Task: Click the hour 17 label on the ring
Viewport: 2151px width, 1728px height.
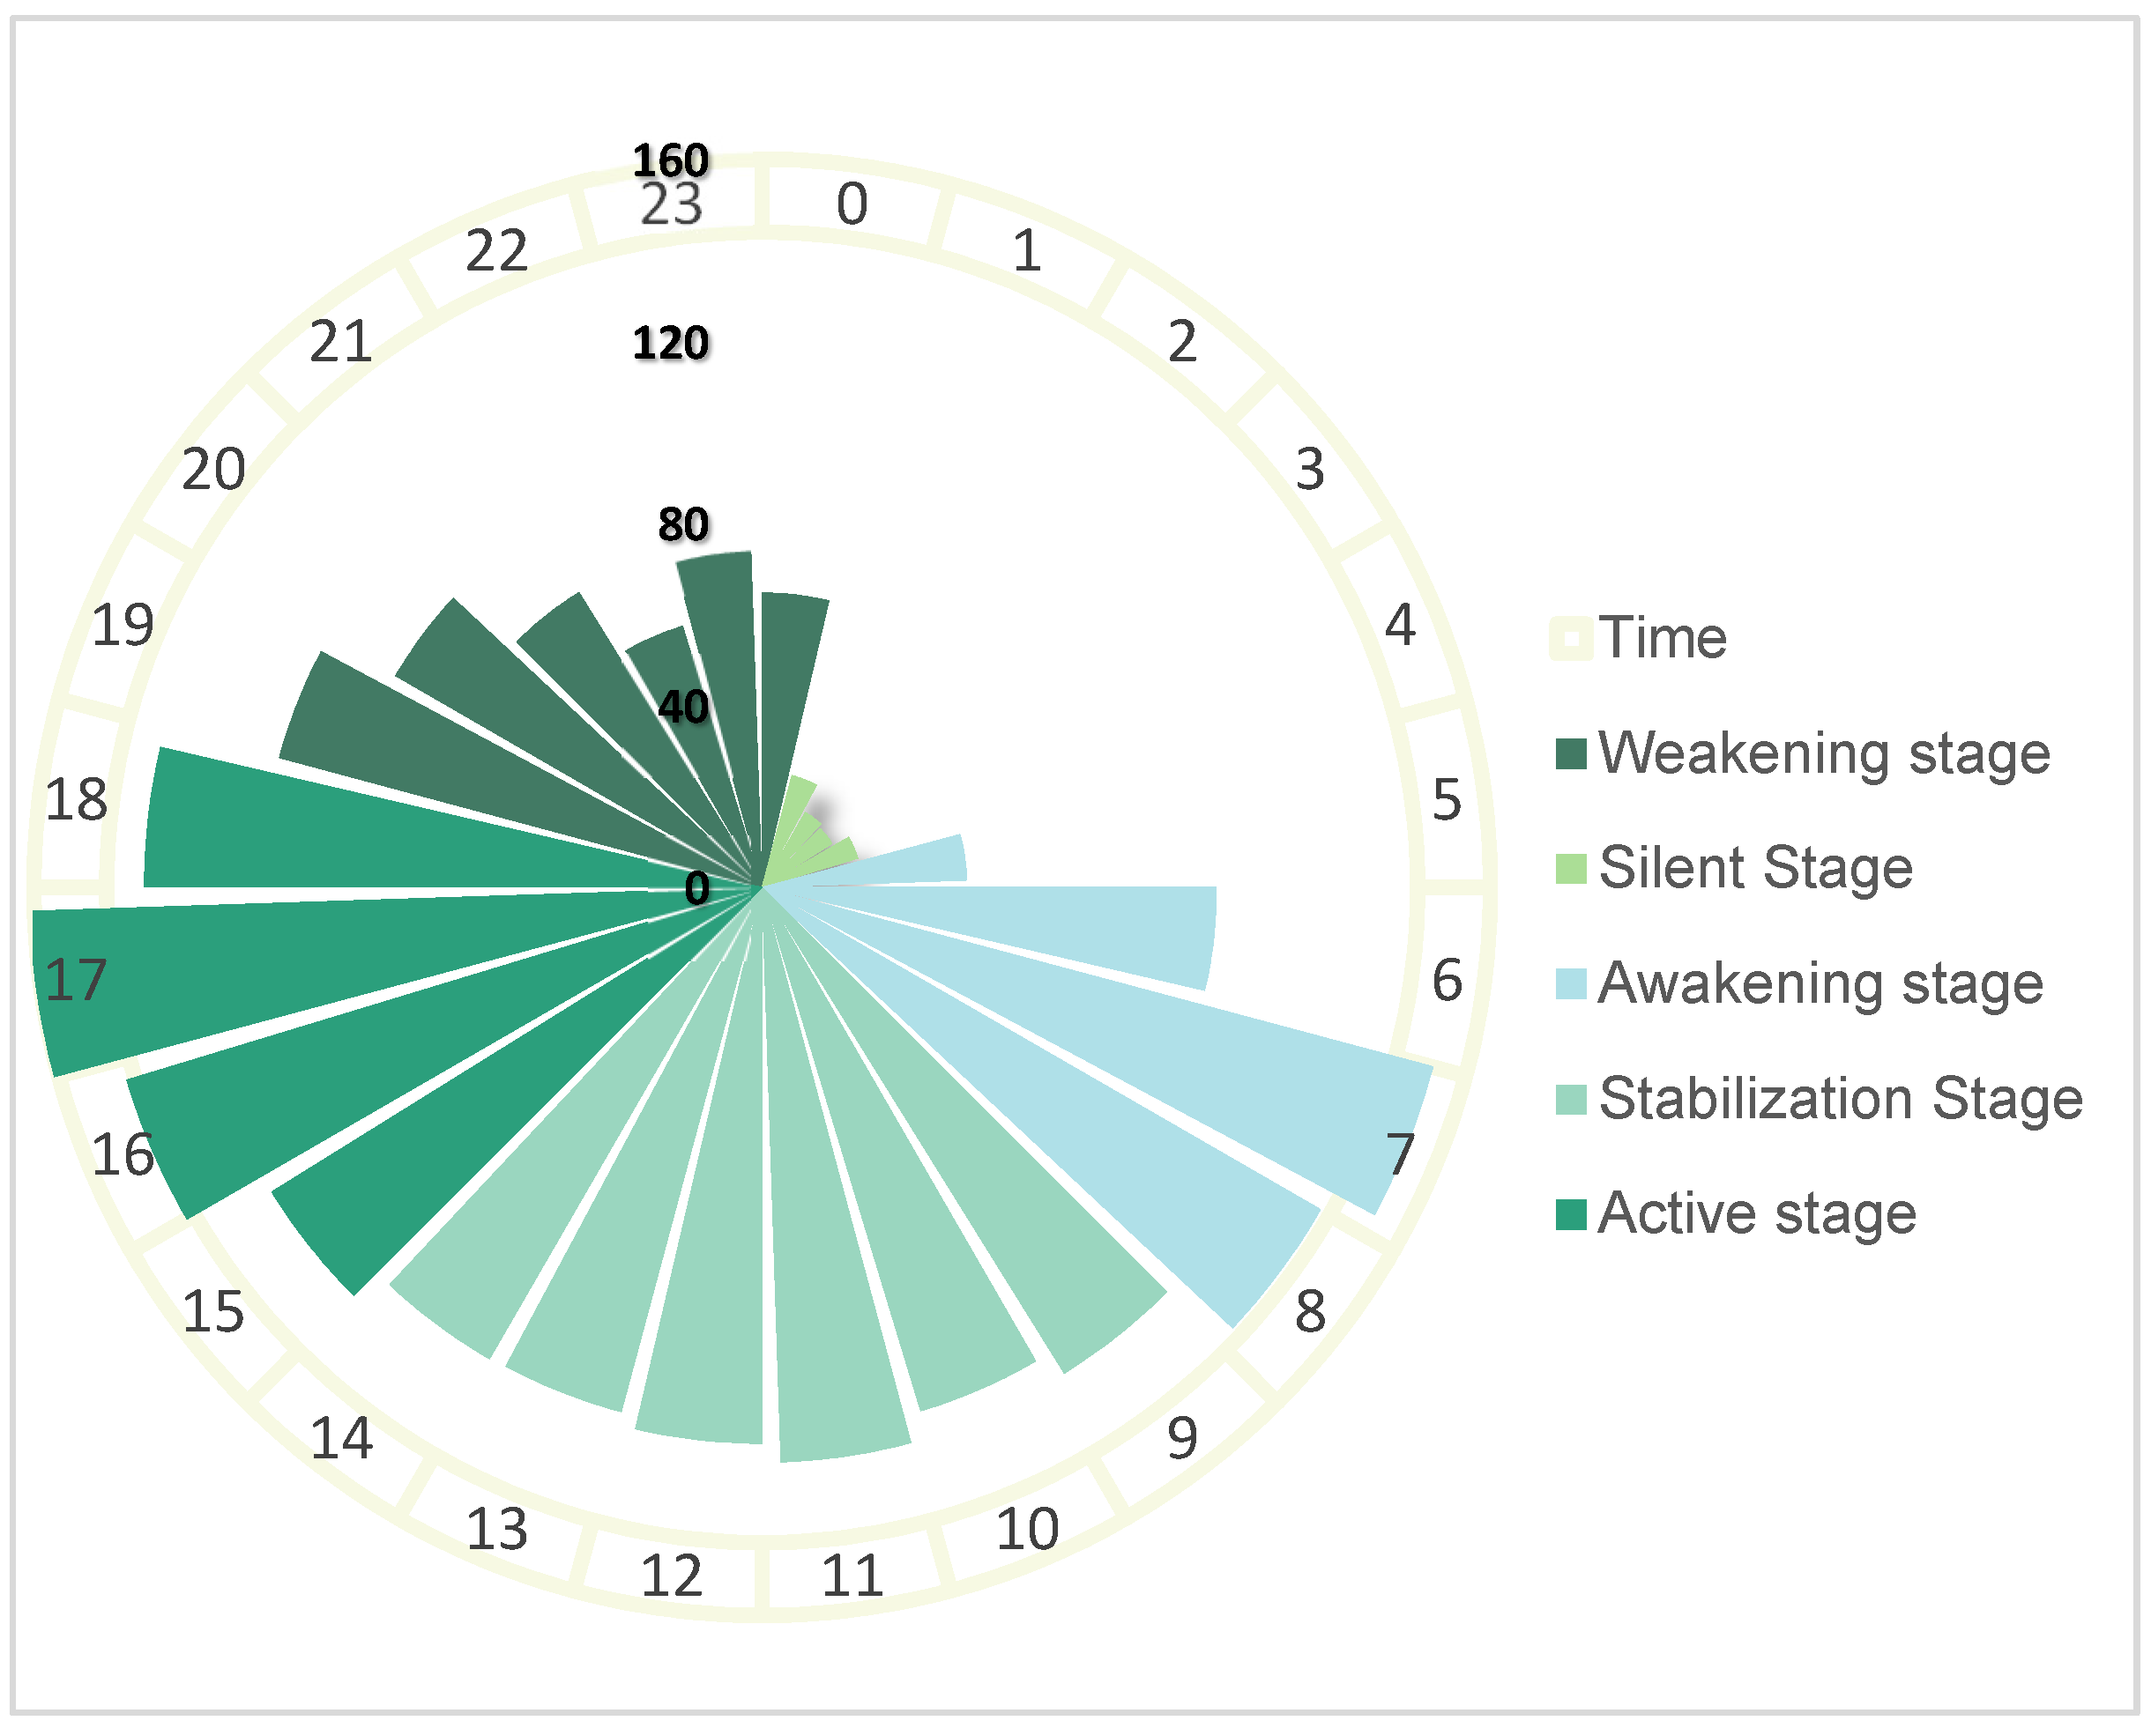Action: pos(76,980)
